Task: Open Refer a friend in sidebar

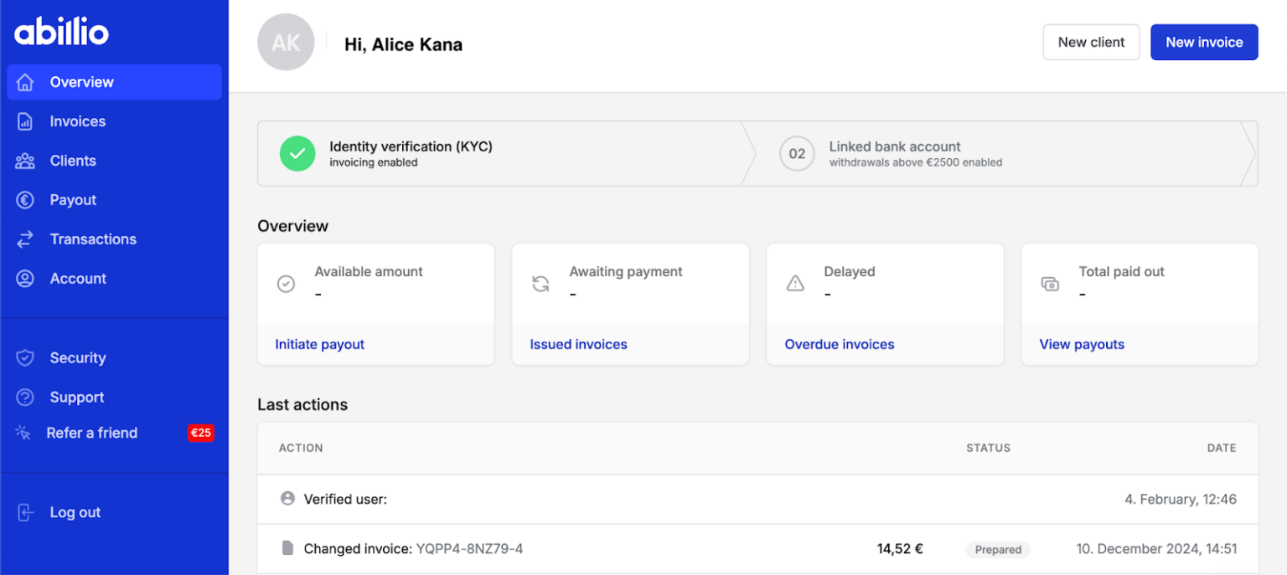Action: (x=91, y=433)
